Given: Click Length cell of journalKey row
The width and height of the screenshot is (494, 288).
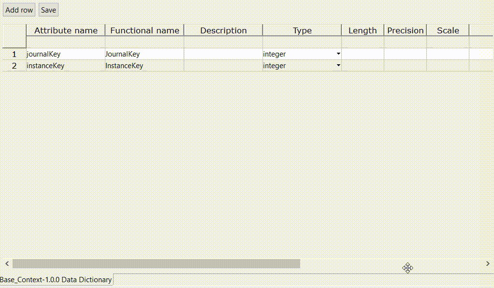Looking at the screenshot, I should (x=363, y=54).
